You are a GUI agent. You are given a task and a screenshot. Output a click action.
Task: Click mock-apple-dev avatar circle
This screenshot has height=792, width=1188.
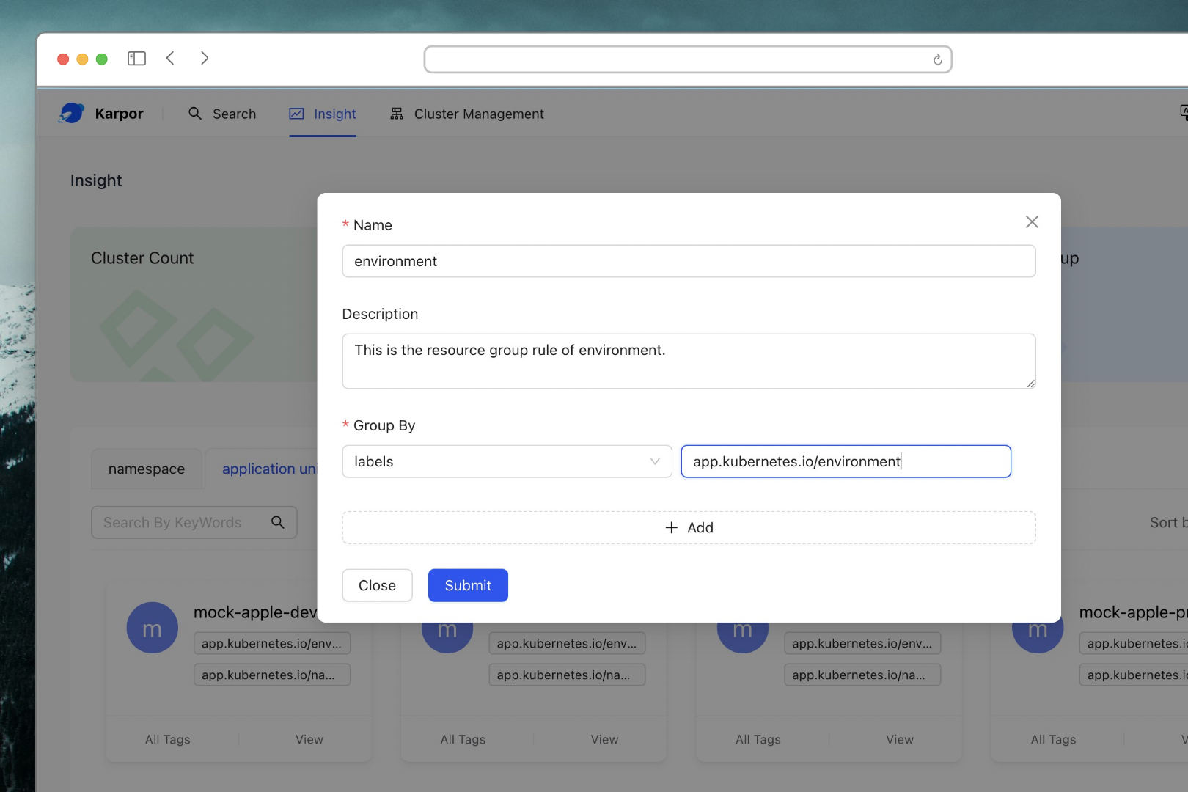[152, 628]
